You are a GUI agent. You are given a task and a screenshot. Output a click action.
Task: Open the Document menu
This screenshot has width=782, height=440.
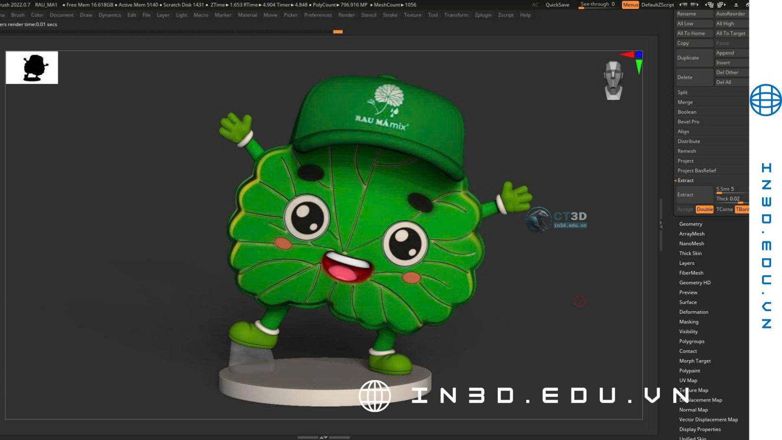61,15
